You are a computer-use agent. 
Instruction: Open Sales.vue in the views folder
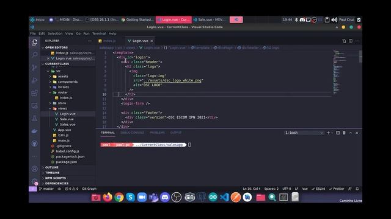(x=67, y=124)
